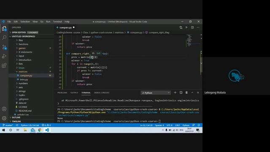The image size is (270, 152).
Task: Open the LICENSE file
Action: (23, 107)
